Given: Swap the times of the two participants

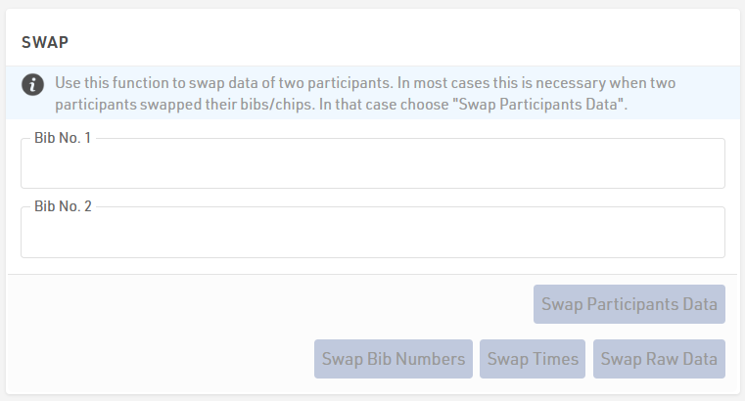Looking at the screenshot, I should [533, 359].
